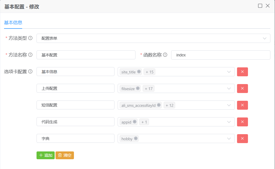Remove the hobby tag
The image size is (275, 169).
136,138
